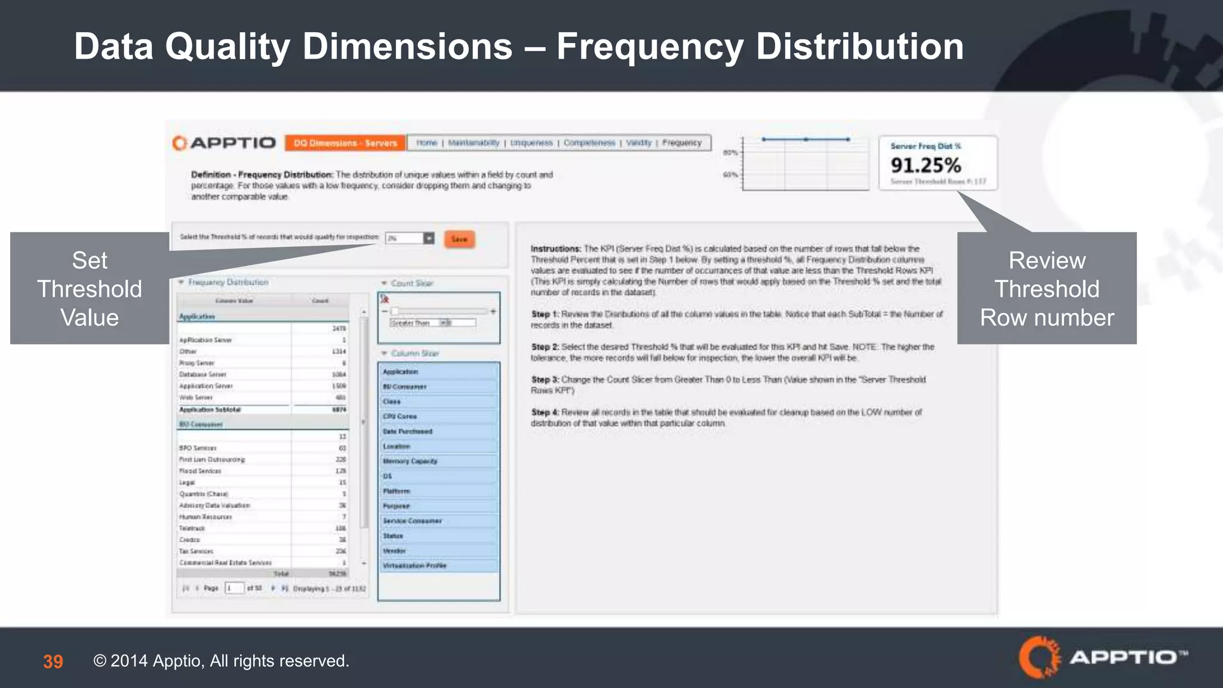Go to next page of the table
The width and height of the screenshot is (1223, 688).
(x=273, y=588)
